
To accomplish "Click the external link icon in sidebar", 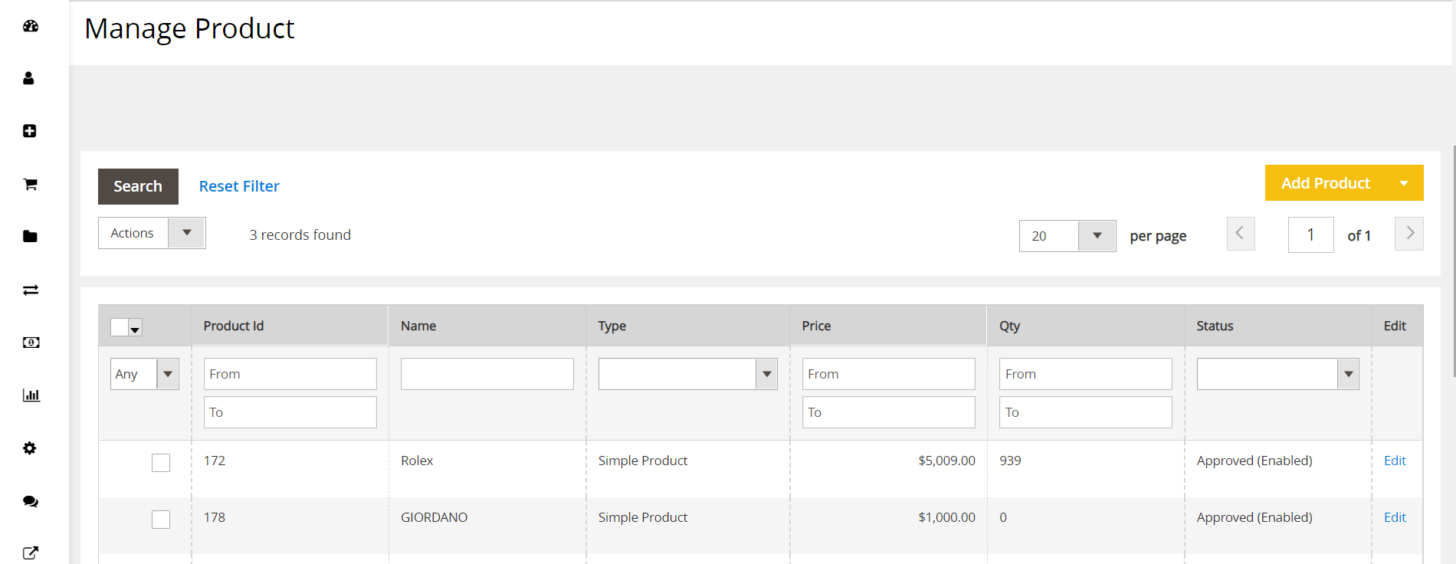I will pos(31,553).
